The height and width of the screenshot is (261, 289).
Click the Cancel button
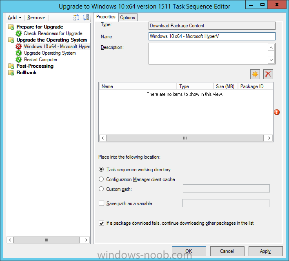(227, 251)
